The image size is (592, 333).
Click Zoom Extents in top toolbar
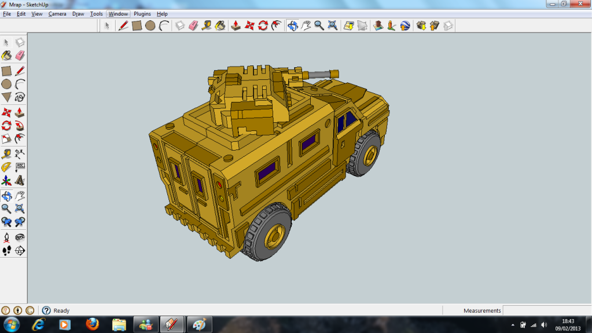[333, 25]
